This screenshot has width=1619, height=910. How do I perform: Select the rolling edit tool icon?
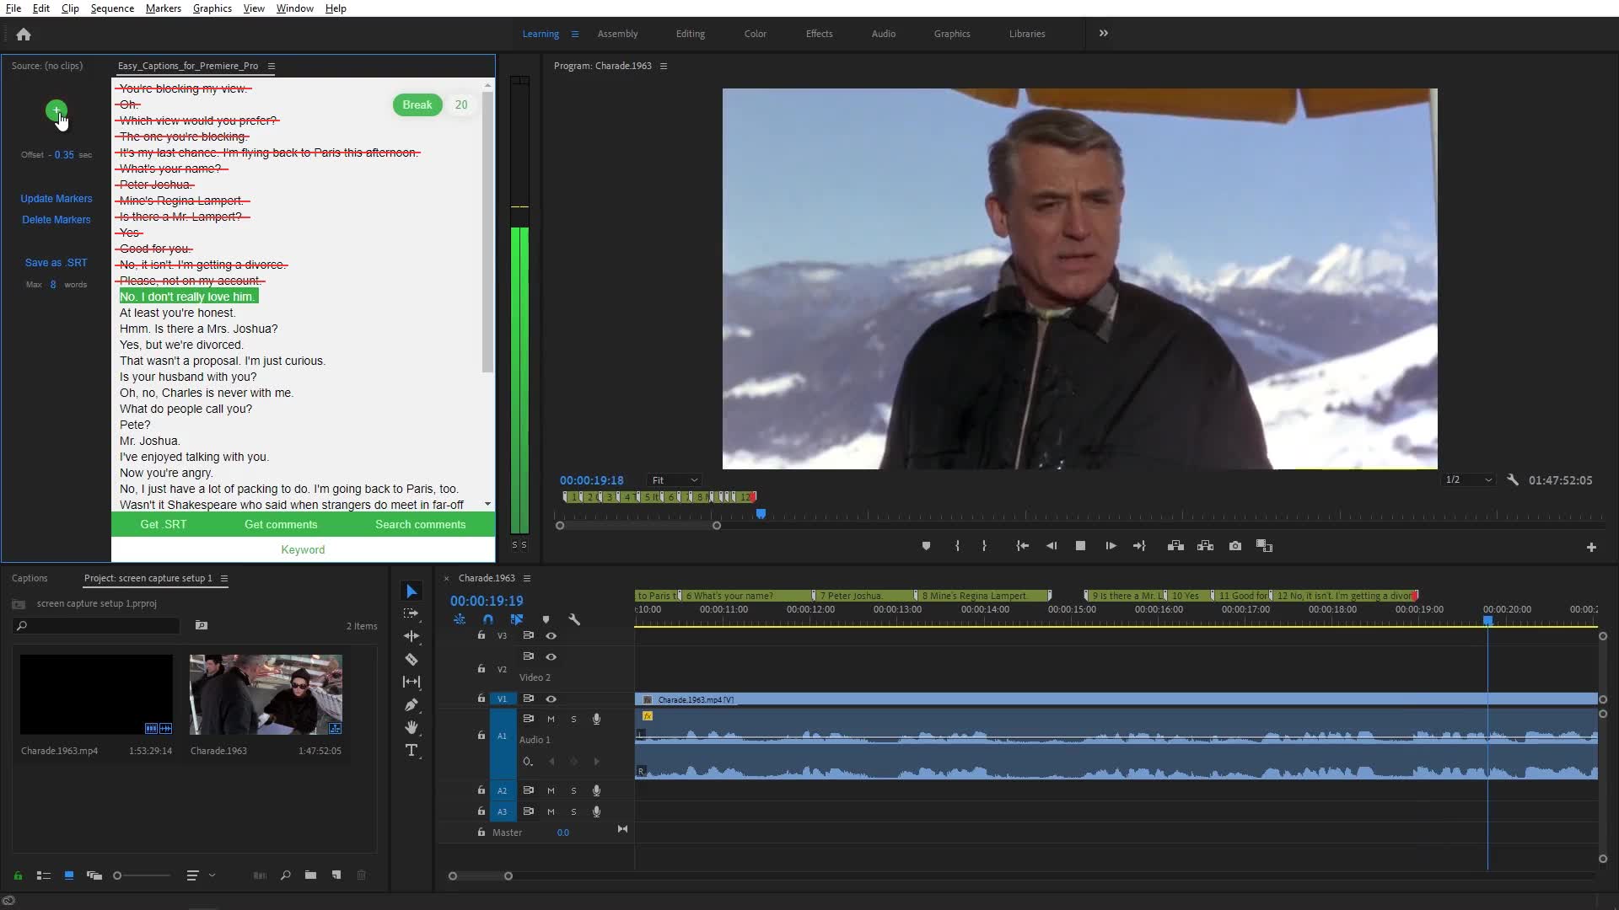coord(412,682)
